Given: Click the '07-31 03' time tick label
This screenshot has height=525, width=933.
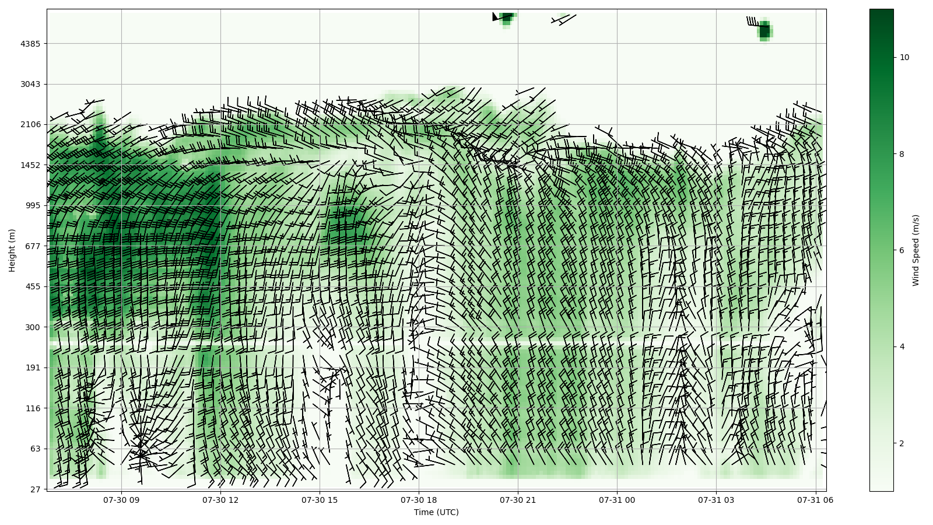Looking at the screenshot, I should click(x=716, y=500).
